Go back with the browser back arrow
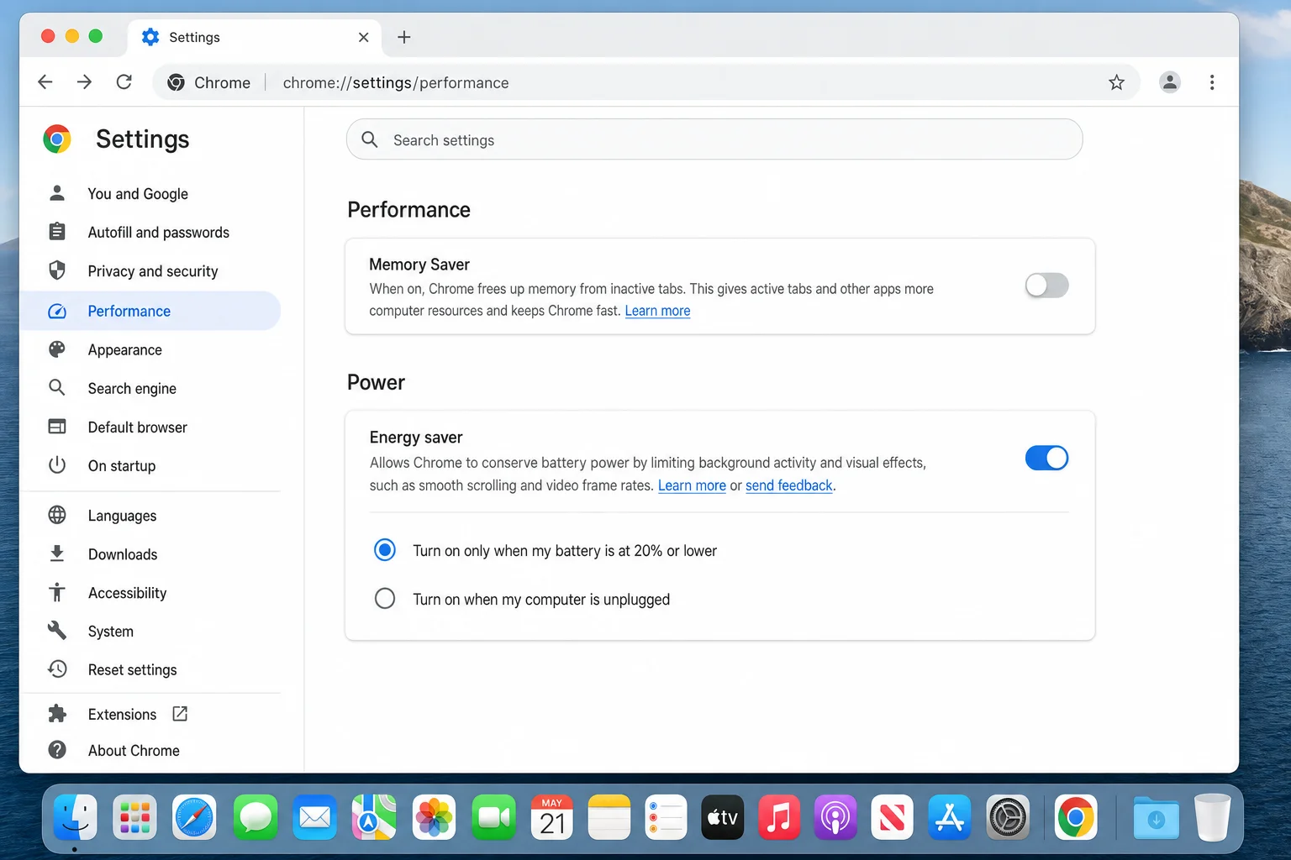 45,82
